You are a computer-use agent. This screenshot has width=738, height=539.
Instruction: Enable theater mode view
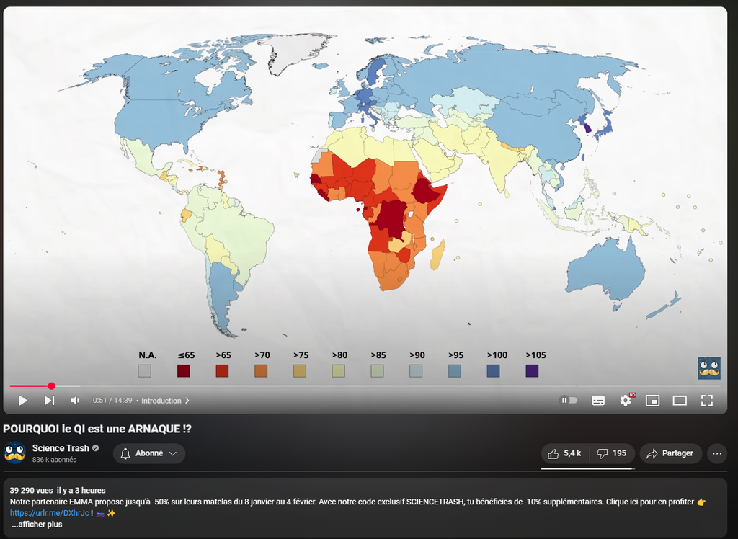680,400
